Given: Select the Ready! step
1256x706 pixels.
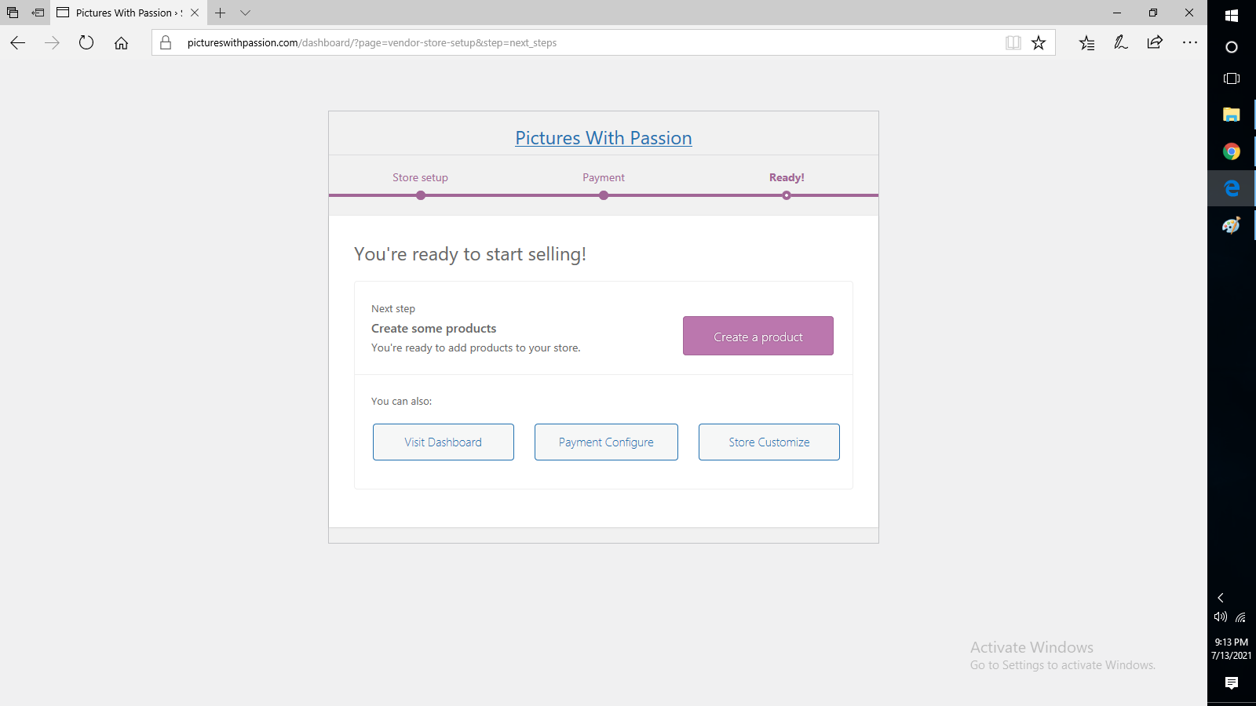Looking at the screenshot, I should click(787, 177).
